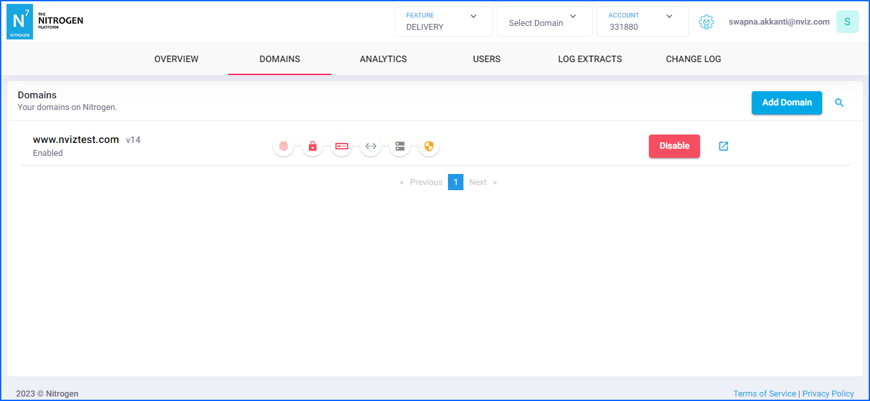Open the Select Domain dropdown

(544, 22)
